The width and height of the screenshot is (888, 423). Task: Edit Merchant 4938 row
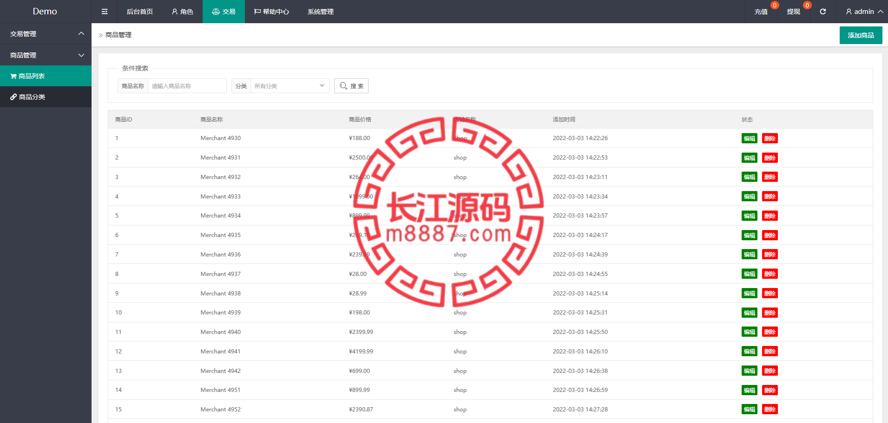750,294
